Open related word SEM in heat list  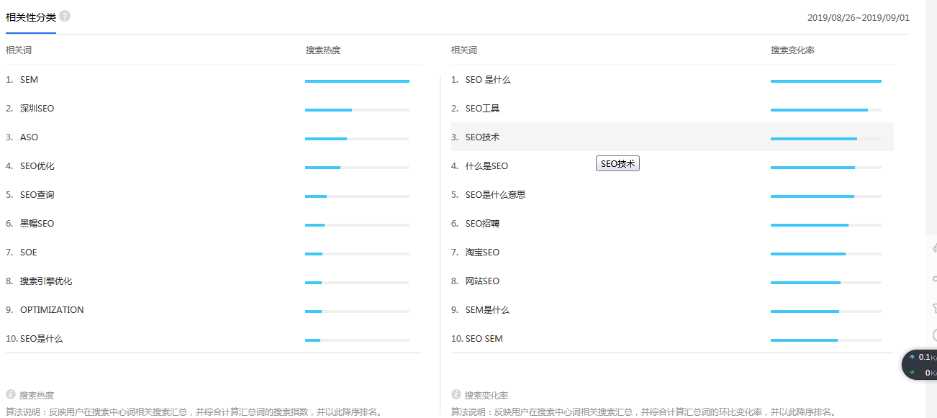pyautogui.click(x=29, y=80)
